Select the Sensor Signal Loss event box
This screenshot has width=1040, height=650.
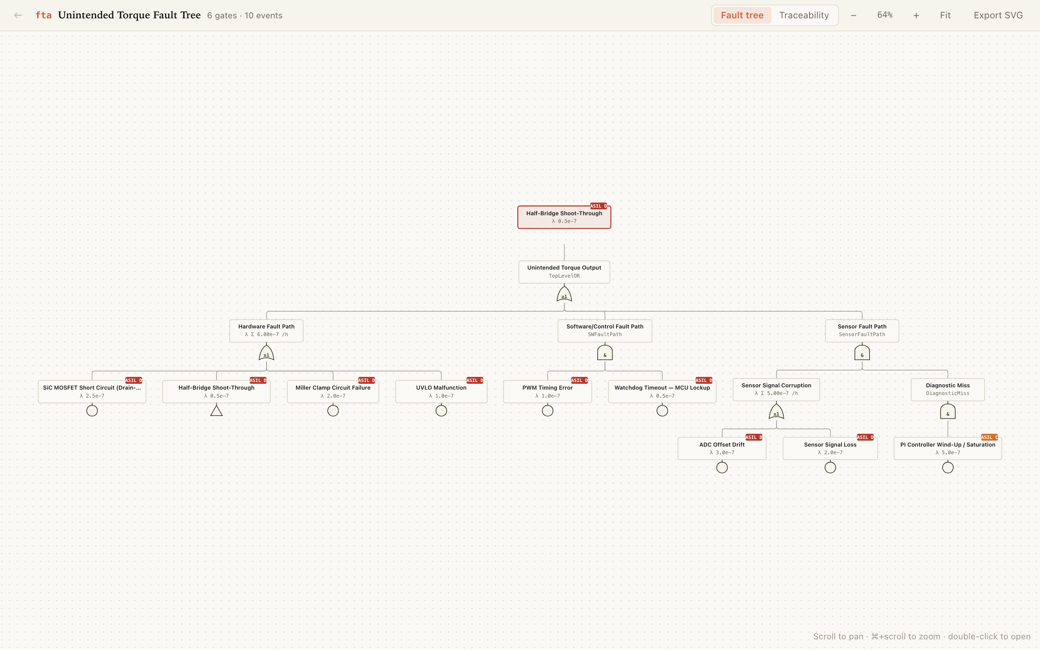pos(830,448)
